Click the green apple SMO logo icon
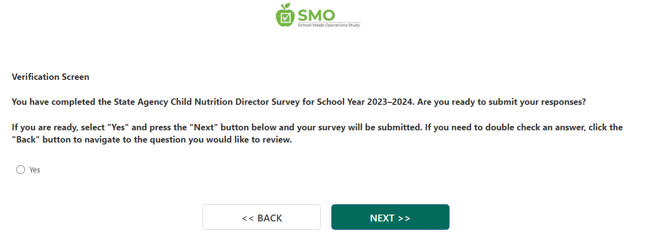The image size is (651, 242). (285, 15)
